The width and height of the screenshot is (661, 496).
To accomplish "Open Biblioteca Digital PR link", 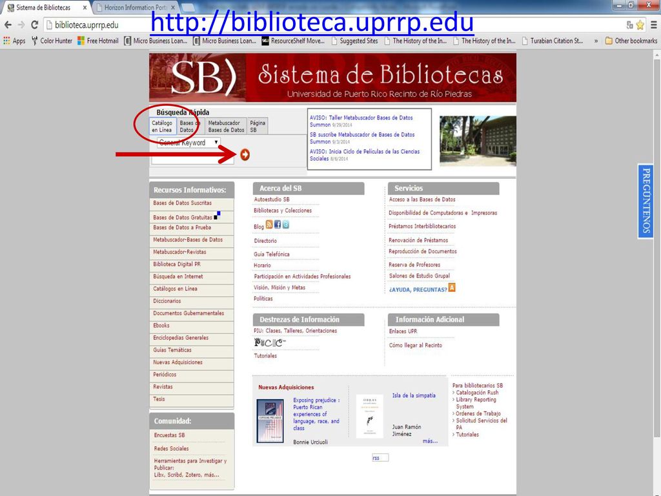I will tap(177, 264).
